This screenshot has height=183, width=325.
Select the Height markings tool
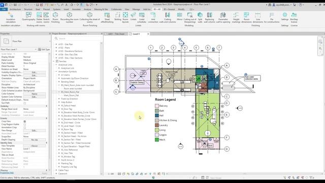[x=236, y=17]
